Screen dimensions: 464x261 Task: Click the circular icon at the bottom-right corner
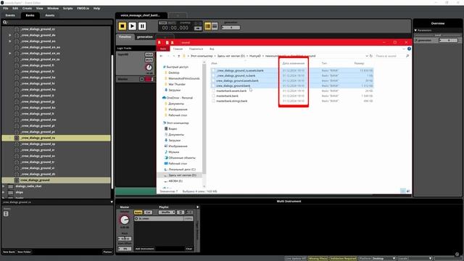pos(457,254)
